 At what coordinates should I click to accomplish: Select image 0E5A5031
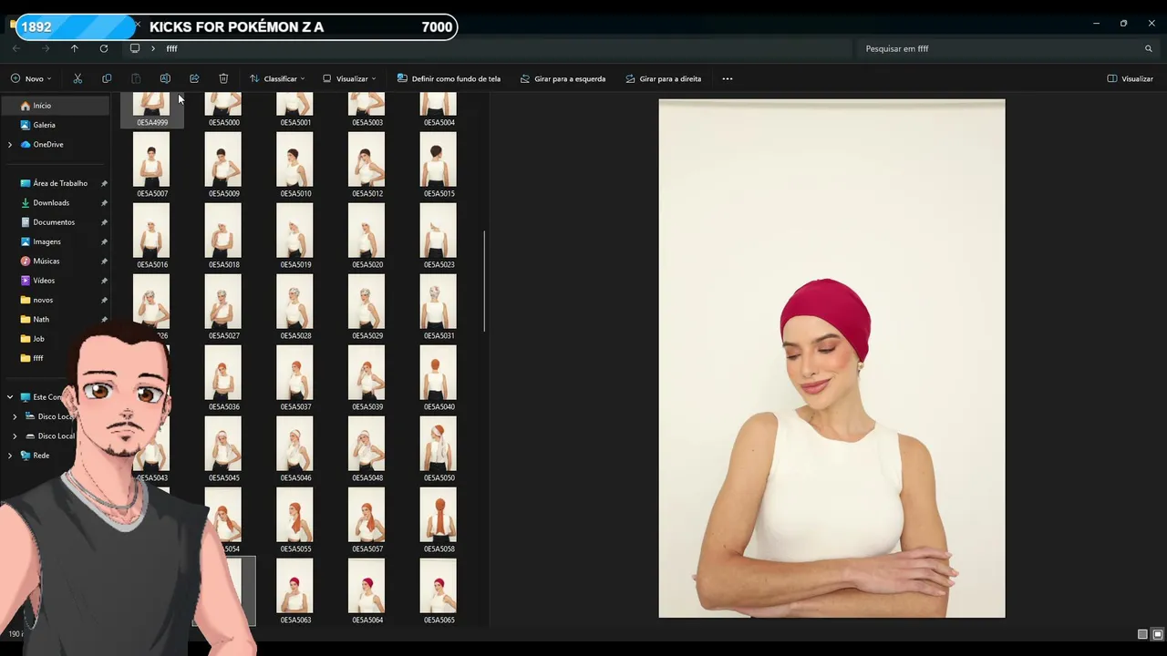click(439, 307)
